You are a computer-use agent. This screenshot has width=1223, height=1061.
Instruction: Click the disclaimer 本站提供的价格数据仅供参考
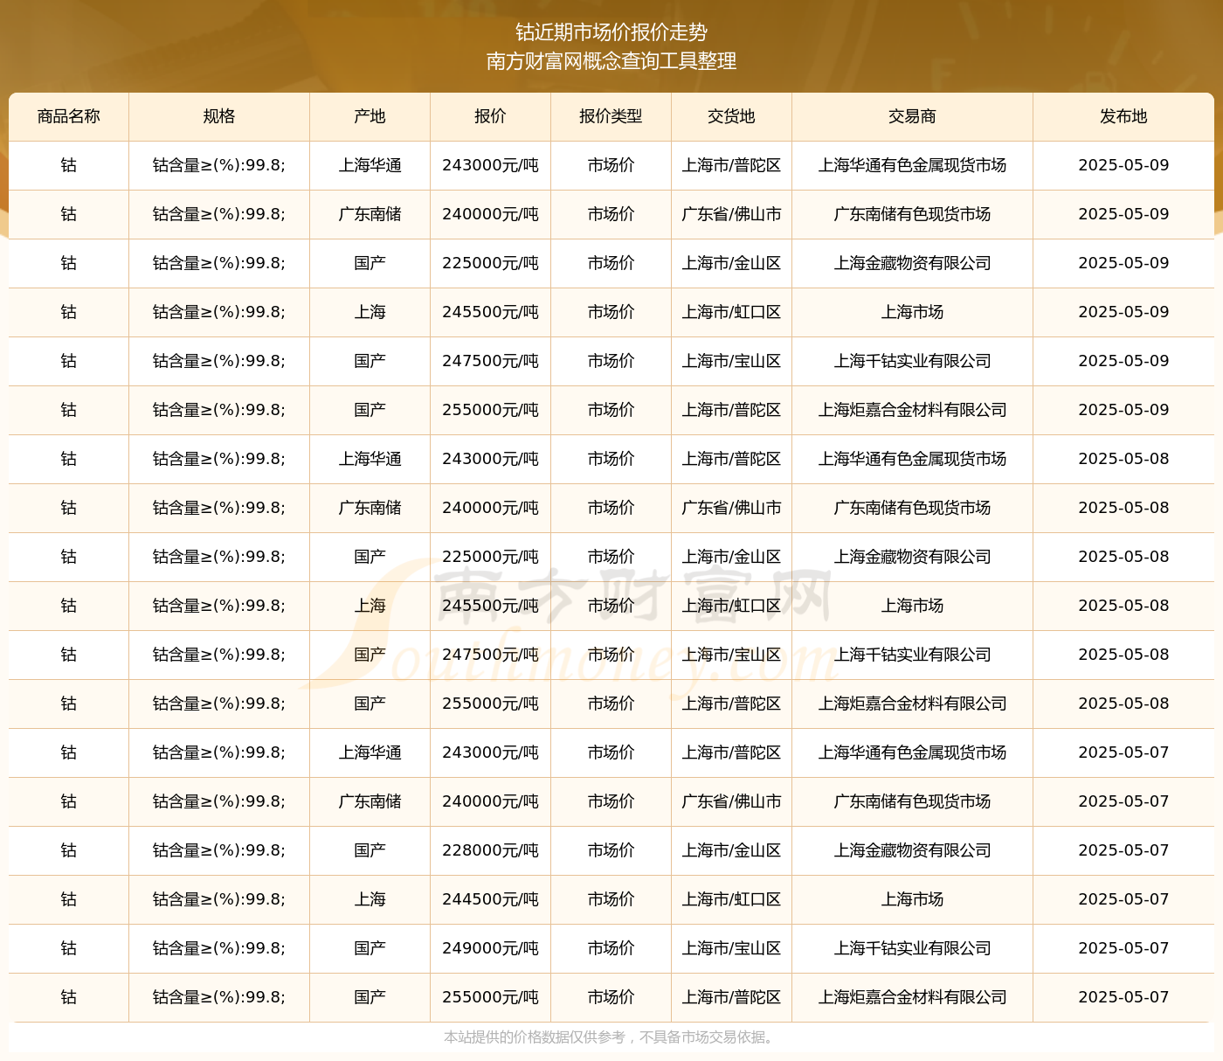535,1037
